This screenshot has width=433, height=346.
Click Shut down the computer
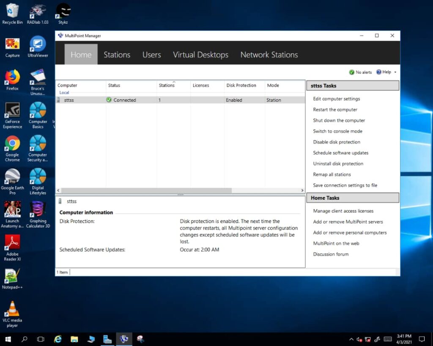pyautogui.click(x=339, y=120)
